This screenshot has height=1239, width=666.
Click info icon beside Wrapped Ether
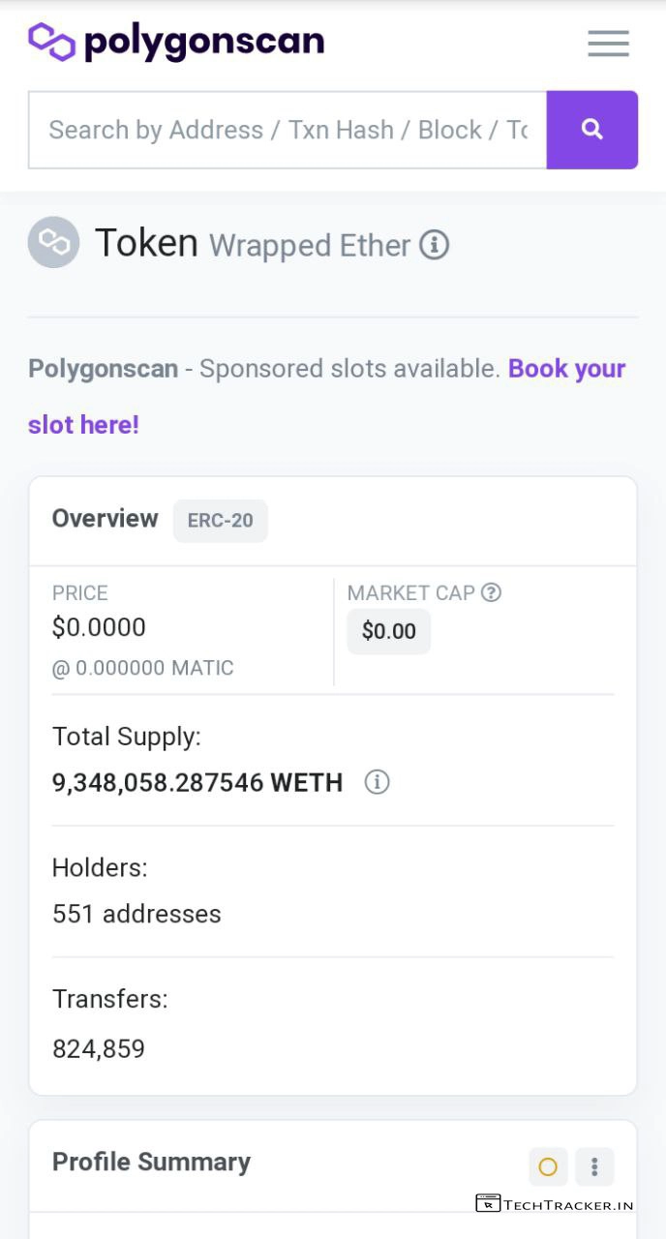[434, 246]
